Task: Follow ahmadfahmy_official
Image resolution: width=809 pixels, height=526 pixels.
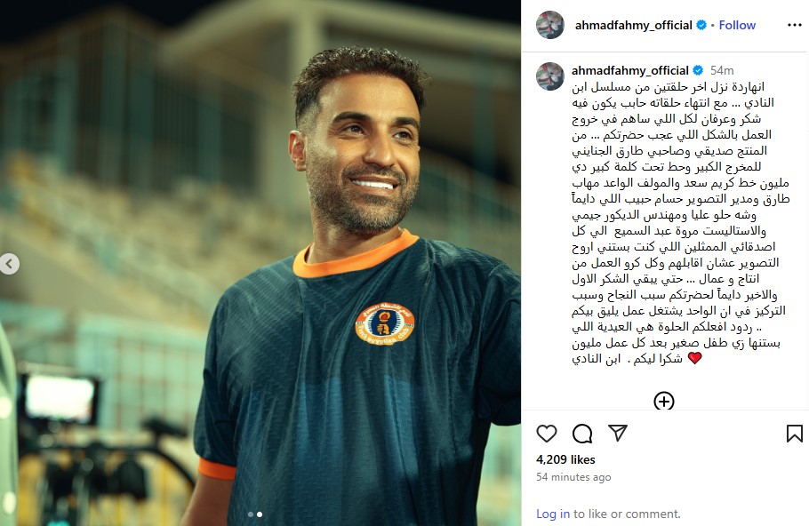Action: (x=737, y=25)
